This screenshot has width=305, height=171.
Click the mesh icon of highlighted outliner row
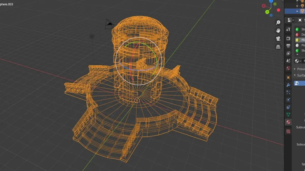coord(302,11)
